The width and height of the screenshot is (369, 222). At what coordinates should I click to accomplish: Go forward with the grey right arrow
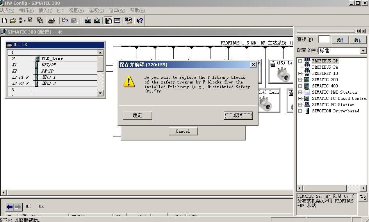click(x=18, y=207)
